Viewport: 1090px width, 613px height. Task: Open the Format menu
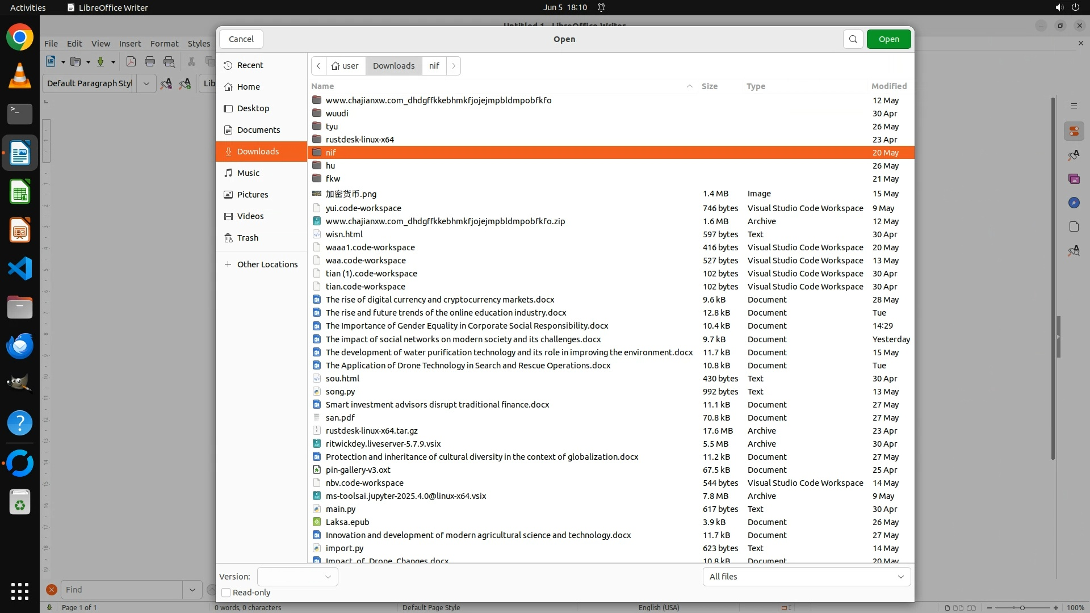[164, 44]
